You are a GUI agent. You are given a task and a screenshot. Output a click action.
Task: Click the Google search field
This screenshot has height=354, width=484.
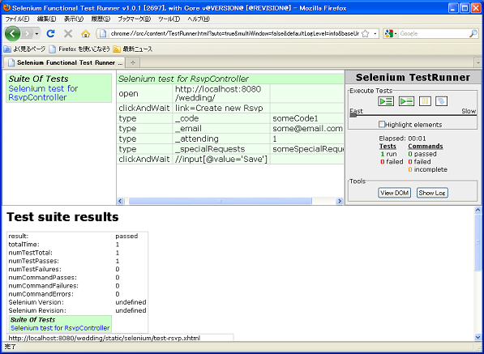(434, 33)
